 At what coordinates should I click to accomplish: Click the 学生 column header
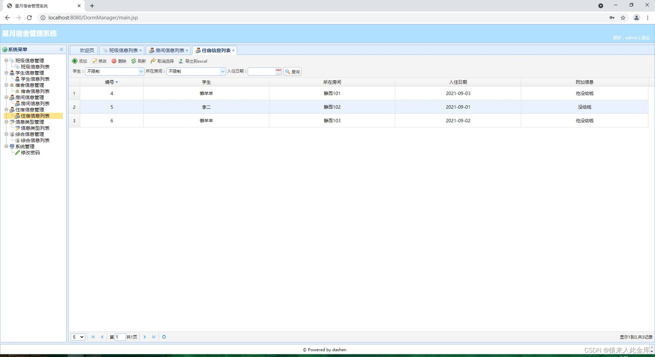click(x=206, y=82)
